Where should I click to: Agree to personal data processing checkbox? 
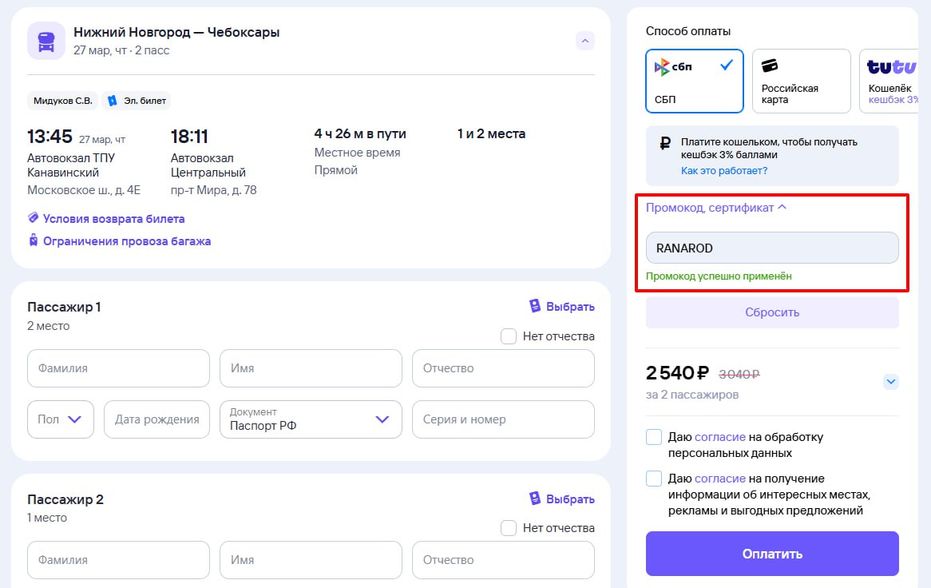click(654, 438)
